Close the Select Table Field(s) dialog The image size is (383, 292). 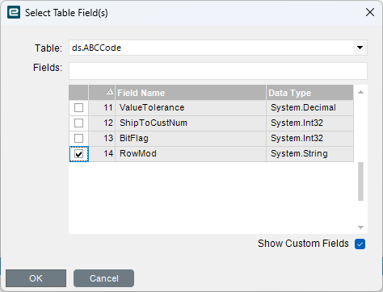click(x=370, y=12)
